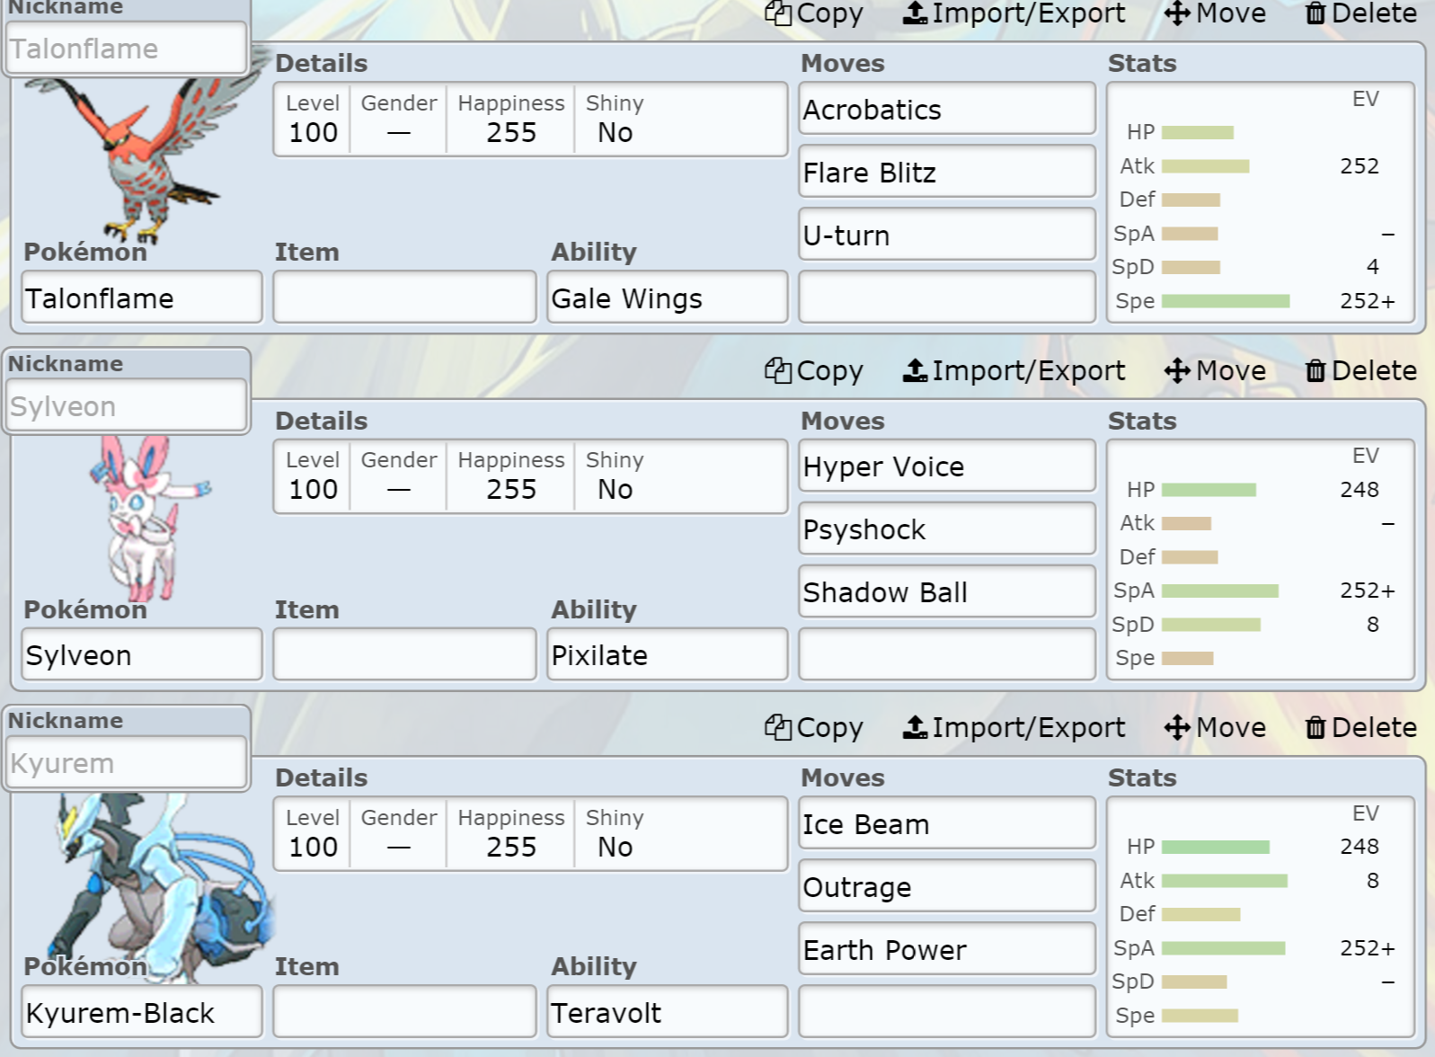The width and height of the screenshot is (1435, 1057).
Task: Copy the Sylveon set
Action: point(814,370)
